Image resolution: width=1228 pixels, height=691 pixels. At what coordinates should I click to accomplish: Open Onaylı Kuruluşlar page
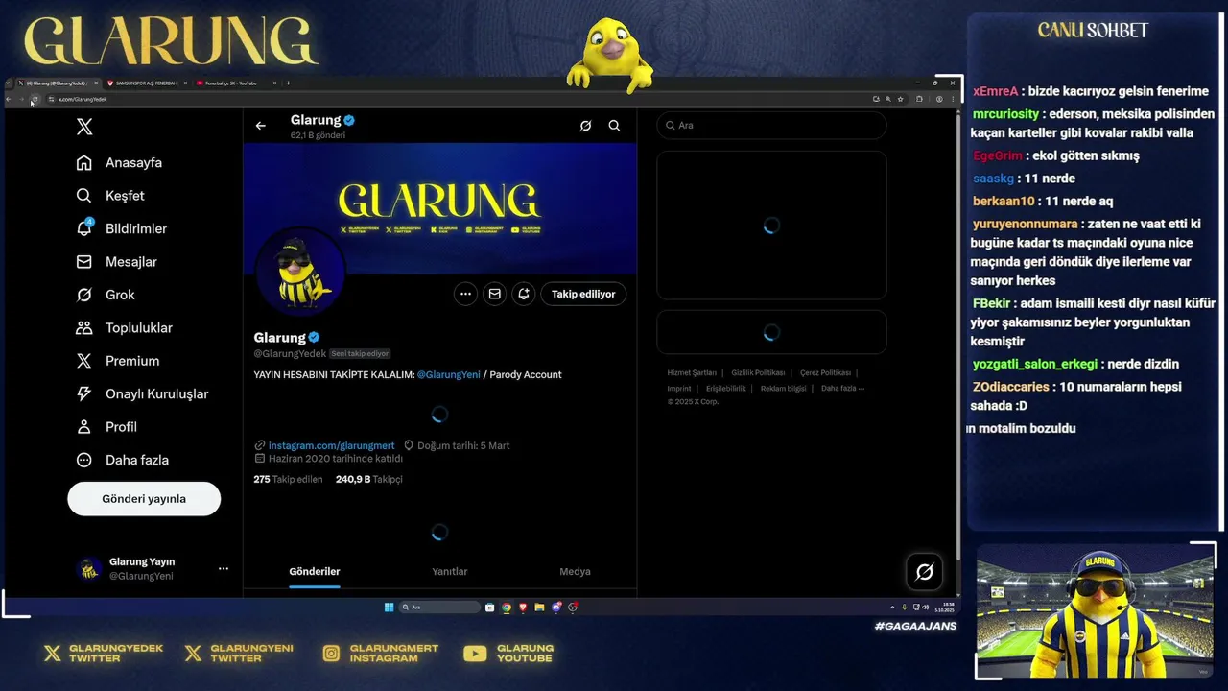click(142, 394)
